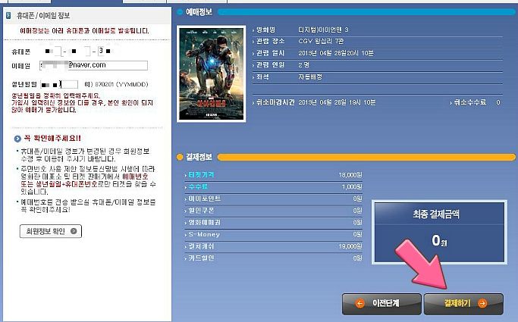Image resolution: width=518 pixels, height=322 pixels.
Task: Select the first 휴대폰 number field
Action: point(53,51)
